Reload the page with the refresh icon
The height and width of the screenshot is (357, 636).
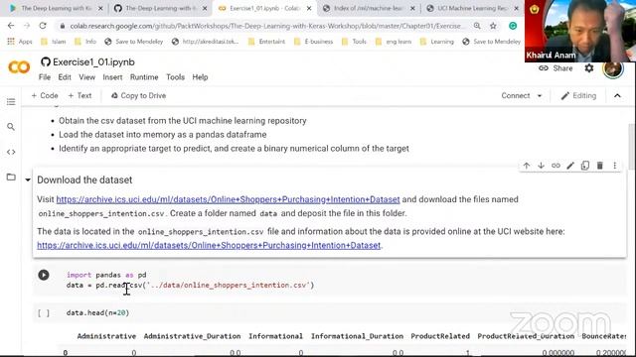[x=43, y=26]
